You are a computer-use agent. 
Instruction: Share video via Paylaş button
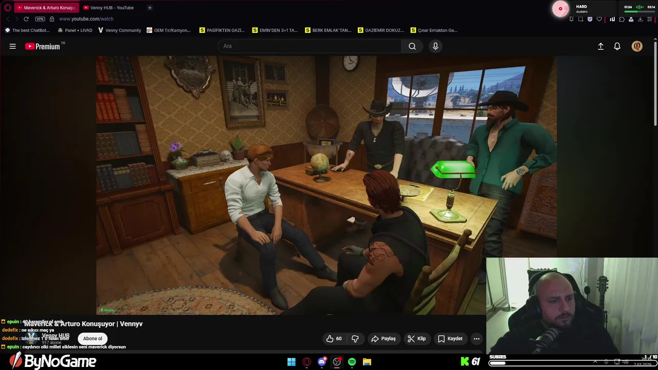pyautogui.click(x=383, y=339)
